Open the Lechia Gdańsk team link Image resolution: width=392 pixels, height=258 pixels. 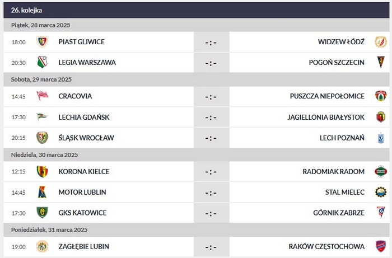[x=83, y=117]
